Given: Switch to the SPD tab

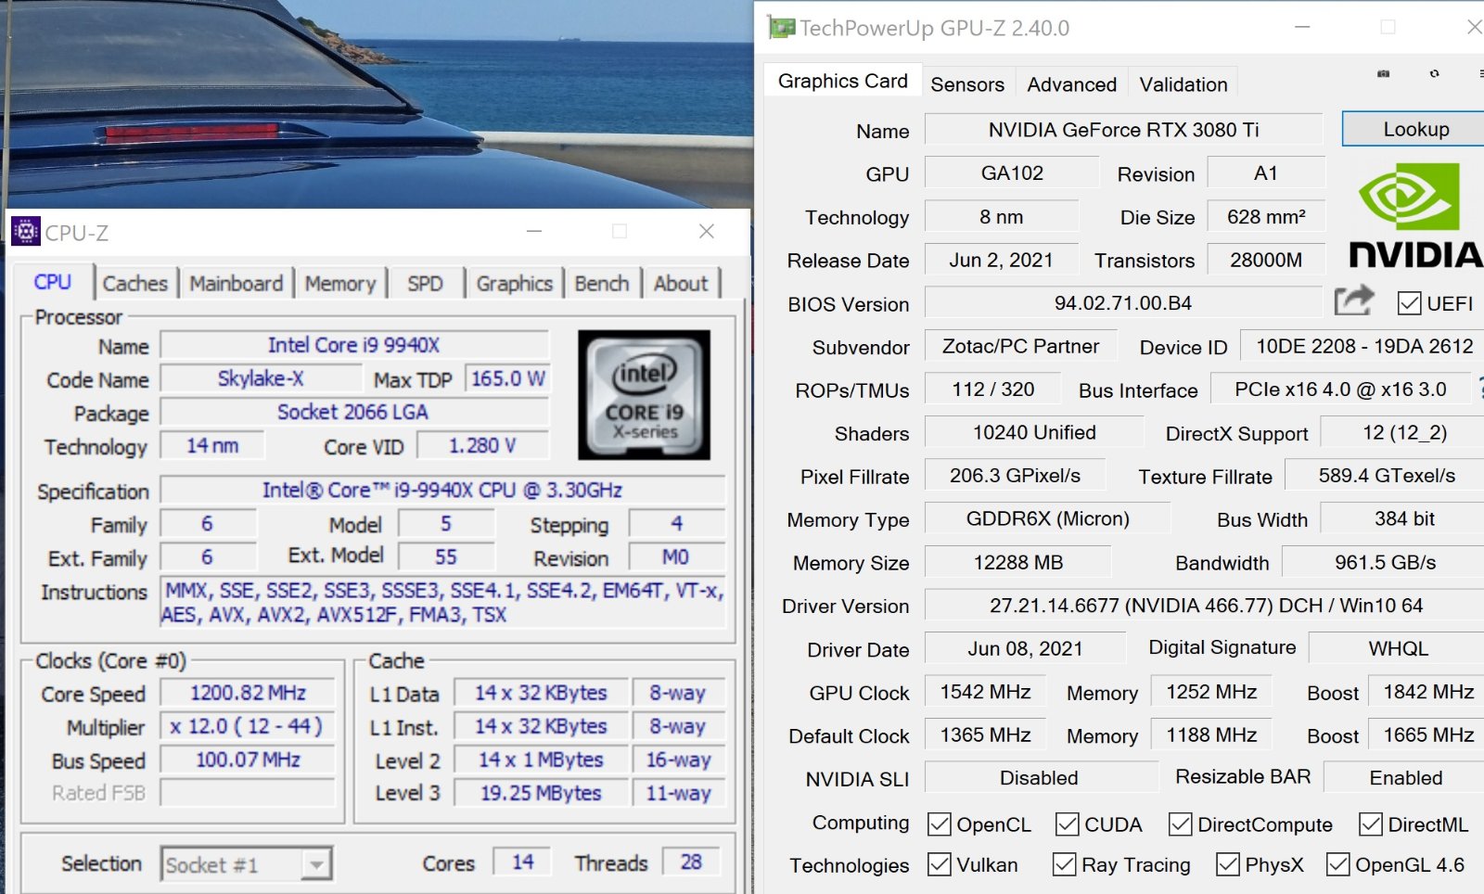Looking at the screenshot, I should 425,283.
